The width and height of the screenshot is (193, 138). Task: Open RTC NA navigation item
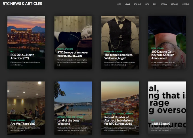(163, 4)
